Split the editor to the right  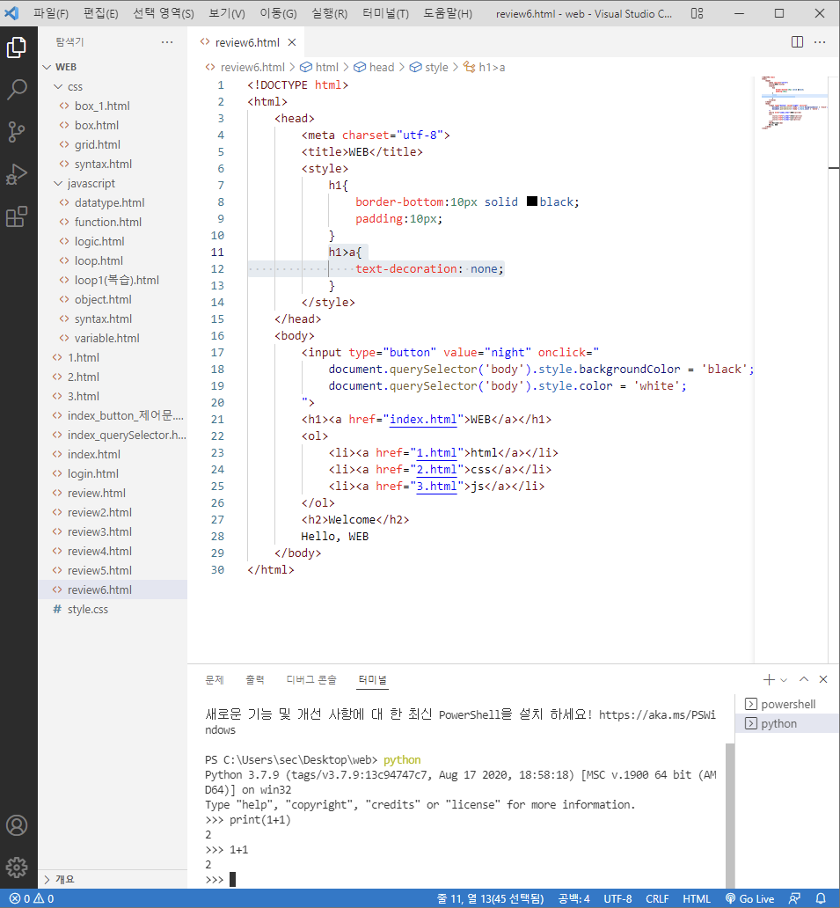[x=797, y=41]
